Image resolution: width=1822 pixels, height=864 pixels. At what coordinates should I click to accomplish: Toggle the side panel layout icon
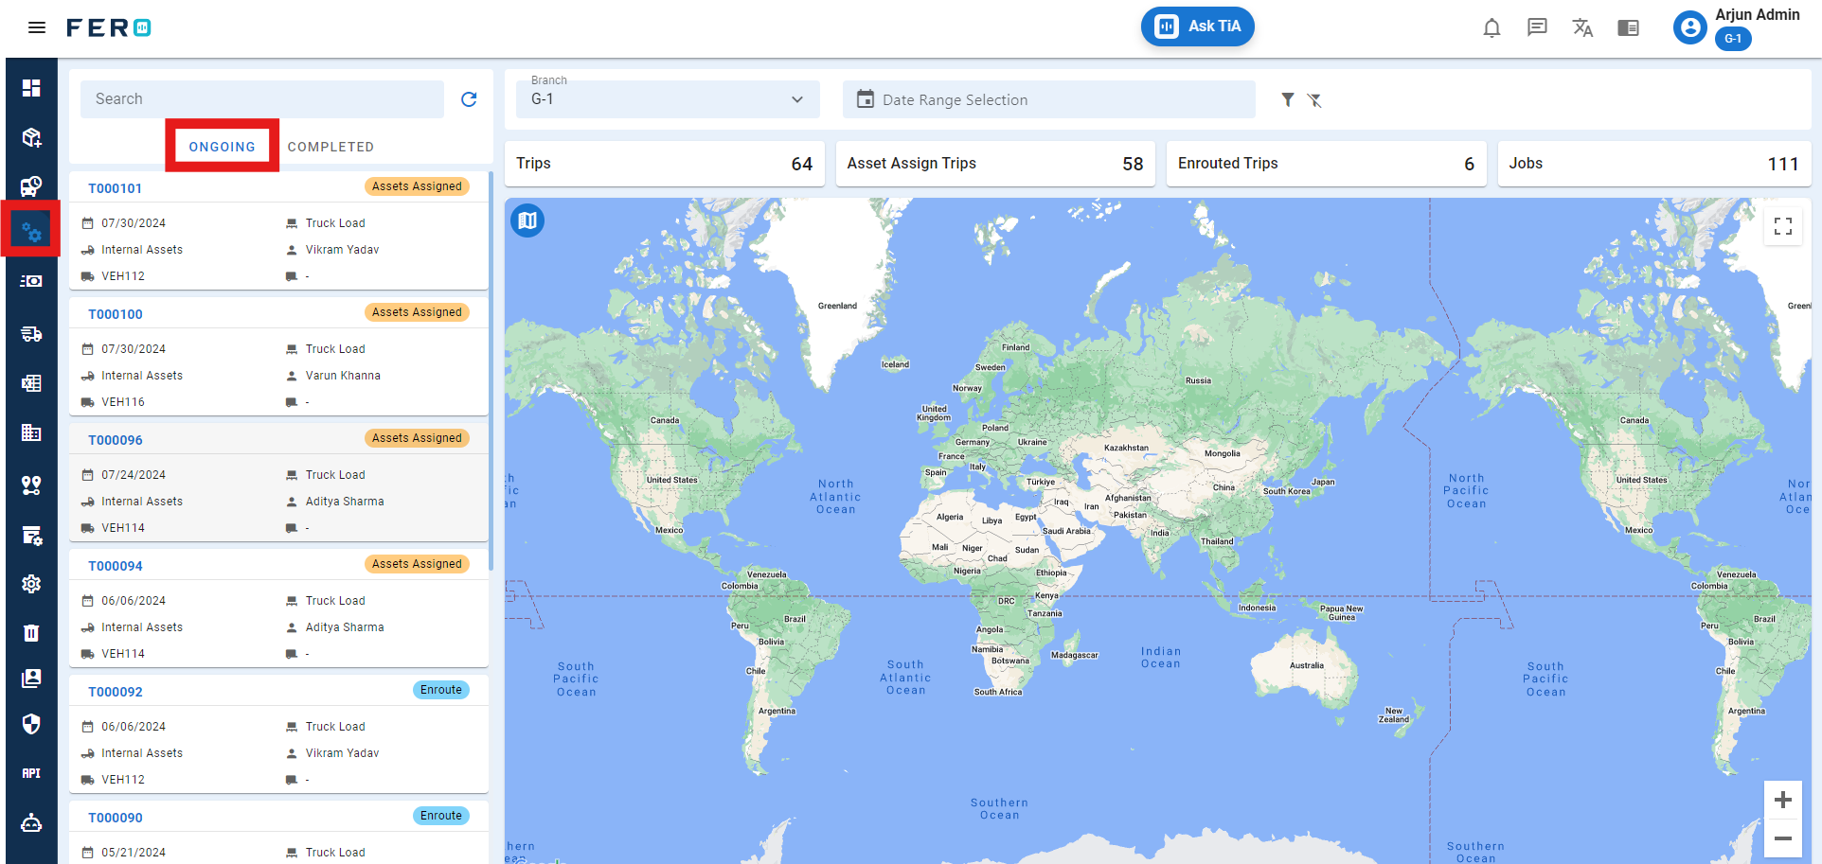pyautogui.click(x=1628, y=27)
